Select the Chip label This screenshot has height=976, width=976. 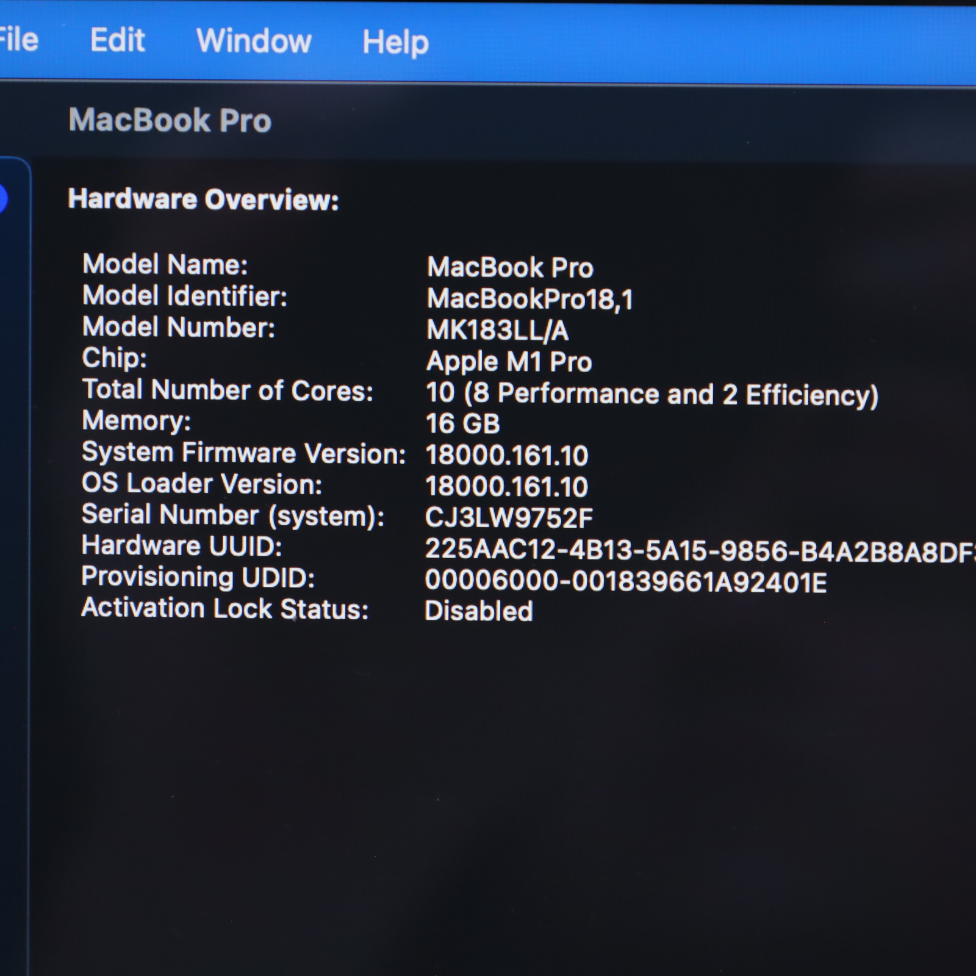115,359
